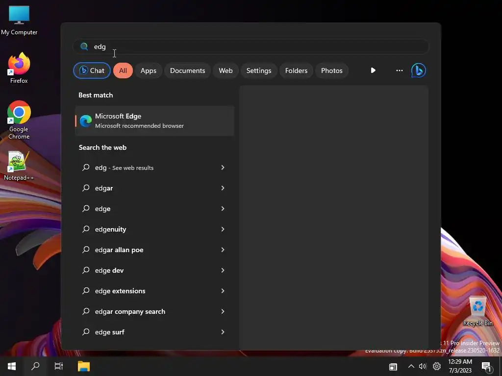Search the web for 'edgar company search'
The image size is (502, 376).
point(154,311)
